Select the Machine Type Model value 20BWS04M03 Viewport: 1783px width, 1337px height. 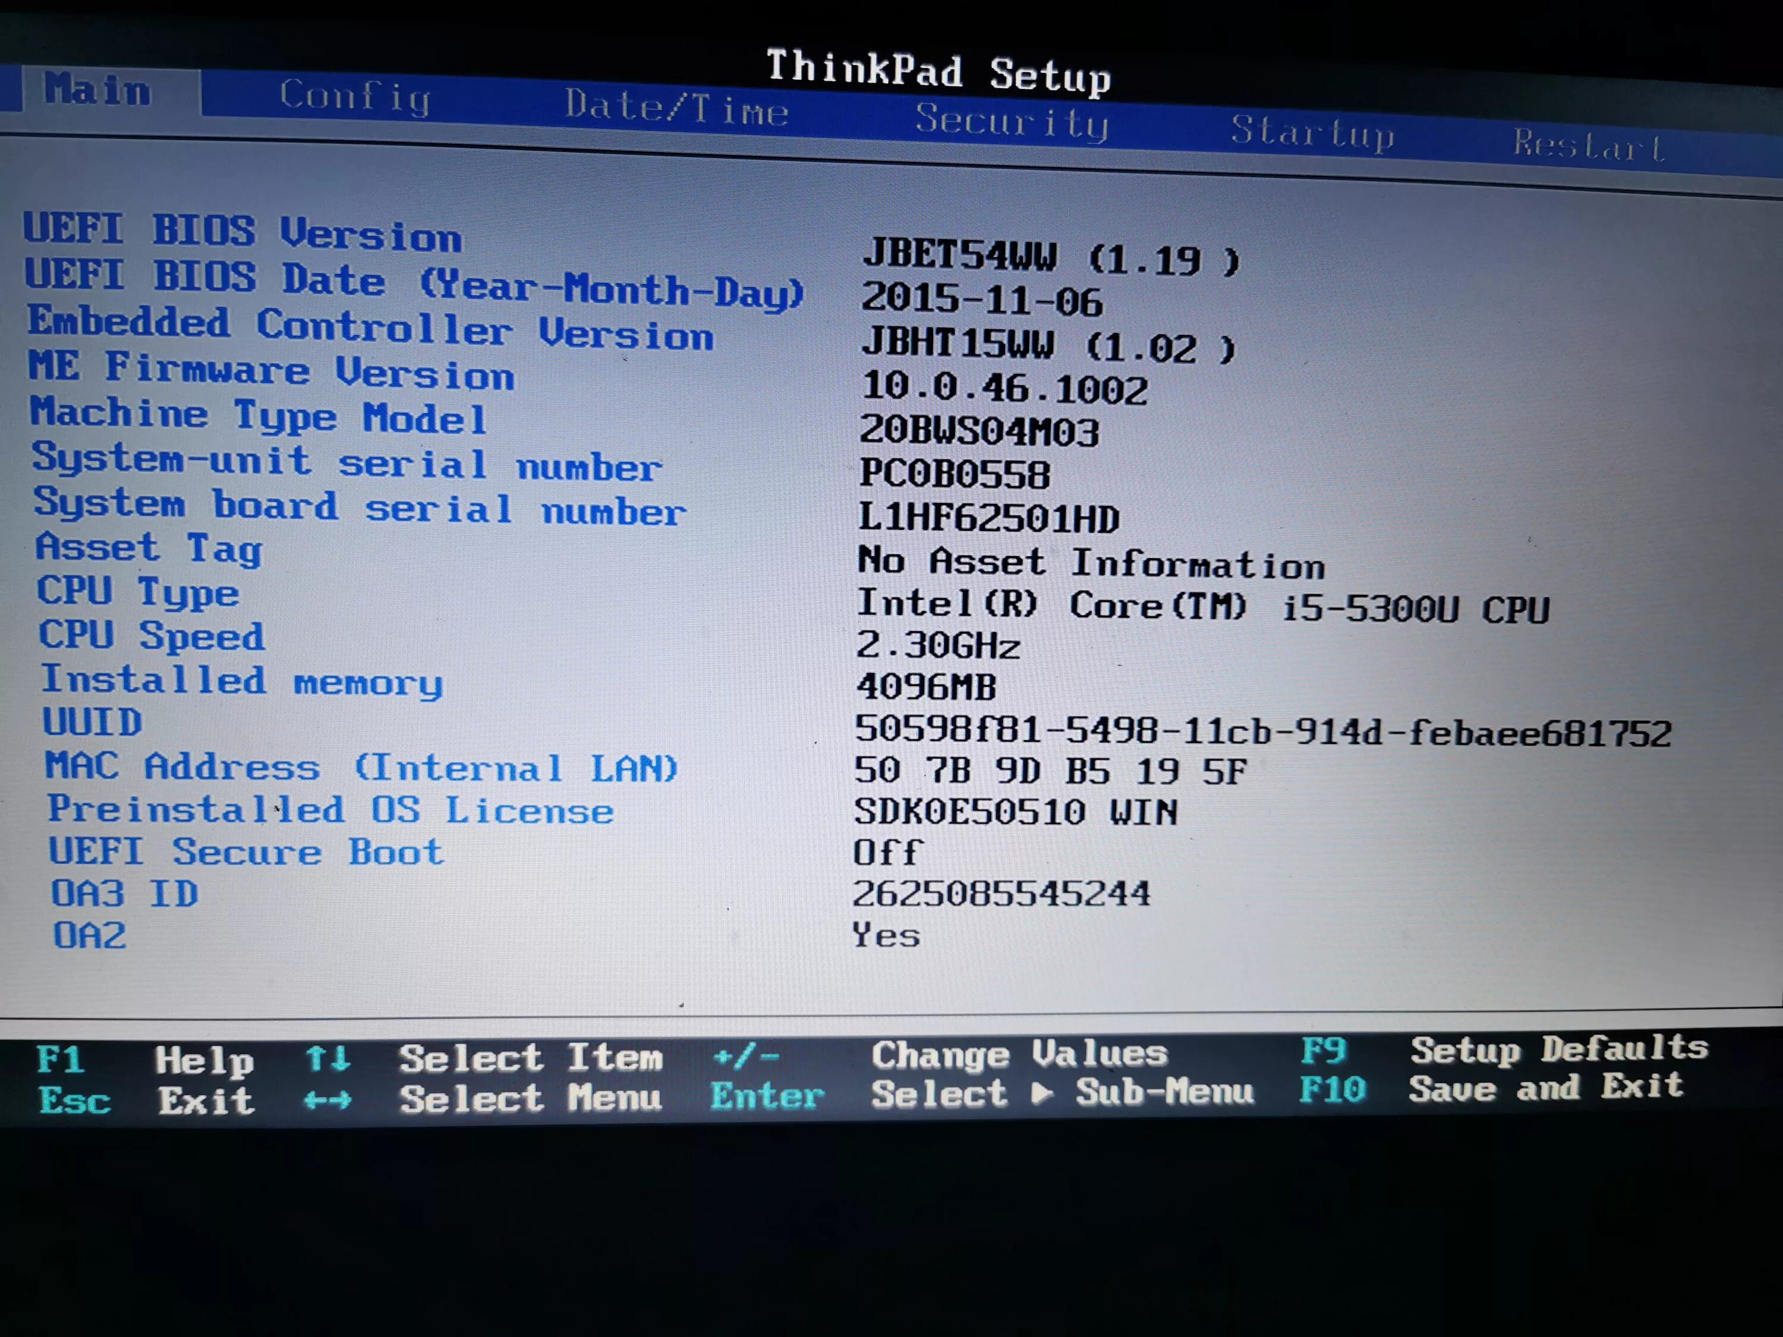pos(978,431)
